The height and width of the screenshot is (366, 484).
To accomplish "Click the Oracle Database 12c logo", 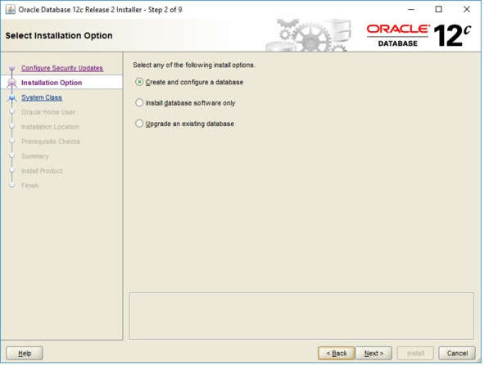I will tap(418, 35).
